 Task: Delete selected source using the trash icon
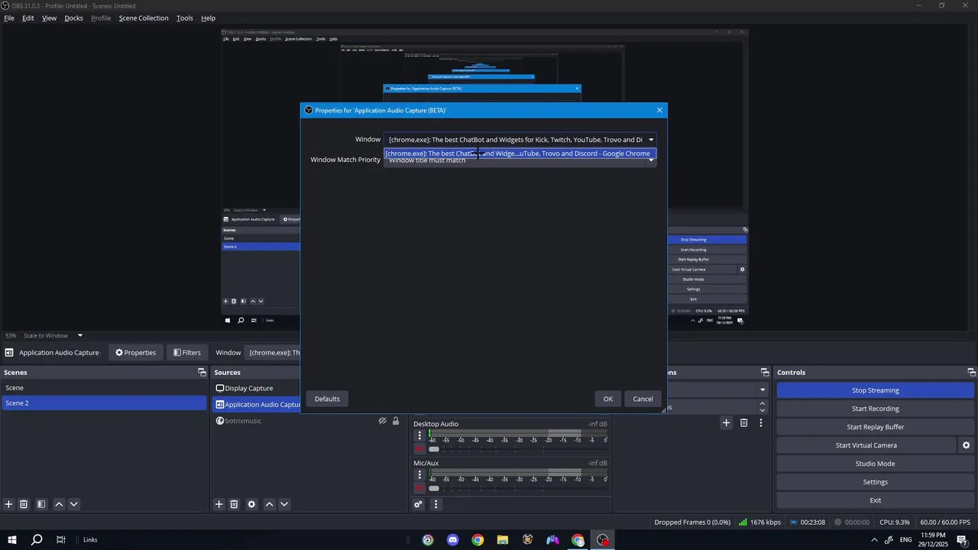point(234,504)
